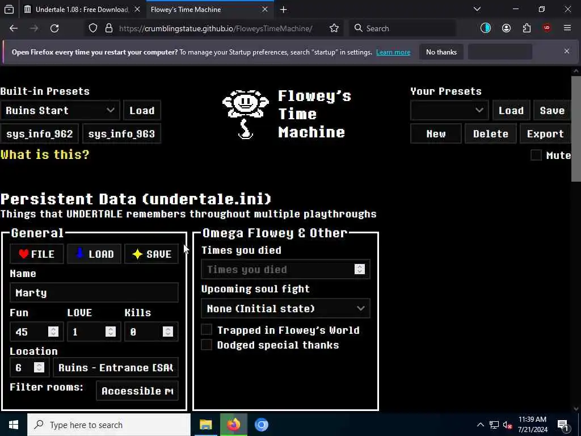Open the Chromium taskbar icon

261,425
